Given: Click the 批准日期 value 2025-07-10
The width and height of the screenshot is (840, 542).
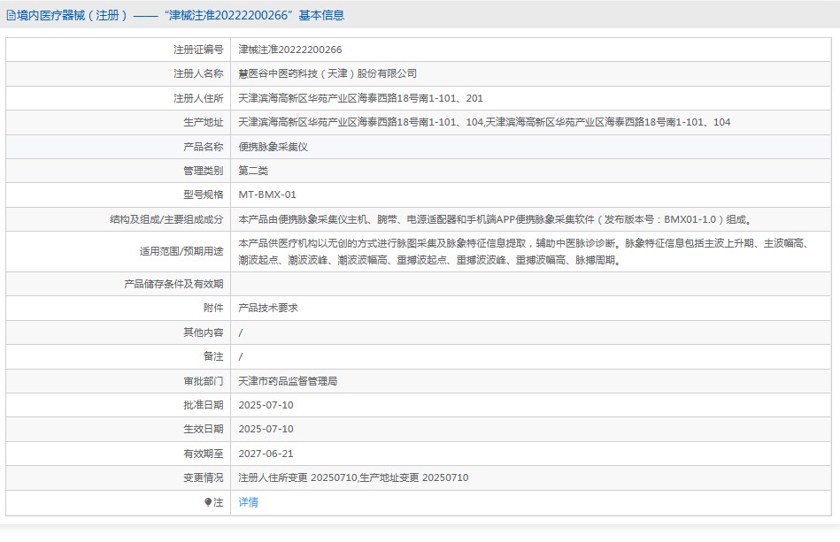Looking at the screenshot, I should 266,405.
